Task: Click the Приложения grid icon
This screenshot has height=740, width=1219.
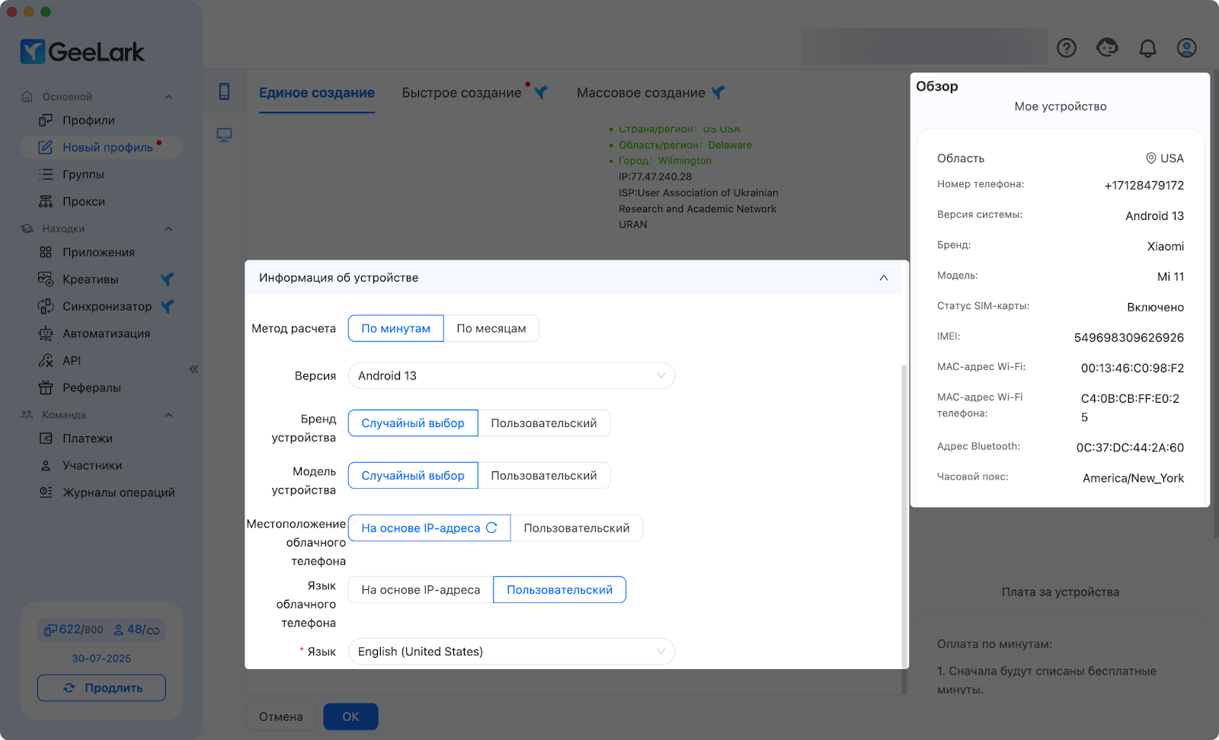Action: pyautogui.click(x=46, y=252)
